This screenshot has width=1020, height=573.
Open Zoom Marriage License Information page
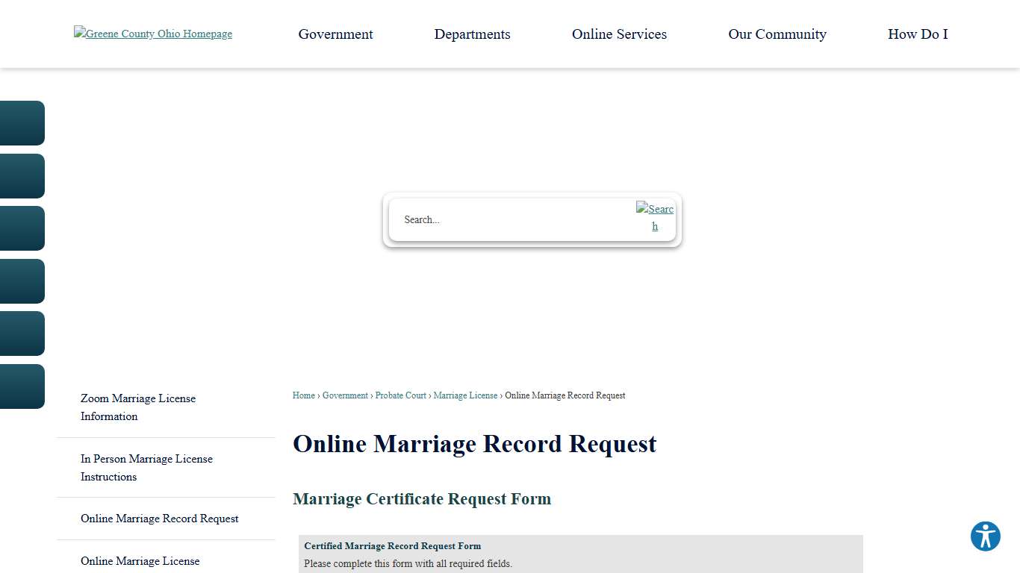click(x=137, y=407)
